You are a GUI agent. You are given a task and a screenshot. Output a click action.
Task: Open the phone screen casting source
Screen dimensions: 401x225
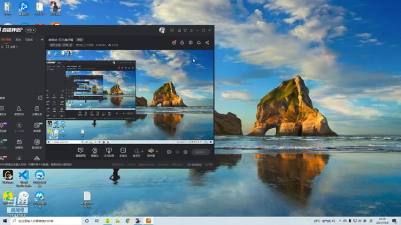[x=109, y=152]
